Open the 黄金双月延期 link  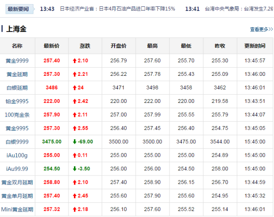(x=17, y=182)
